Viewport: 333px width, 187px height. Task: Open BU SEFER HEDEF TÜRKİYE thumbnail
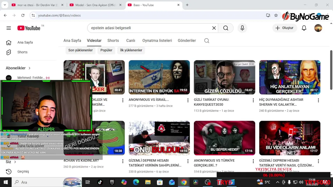coord(225,138)
